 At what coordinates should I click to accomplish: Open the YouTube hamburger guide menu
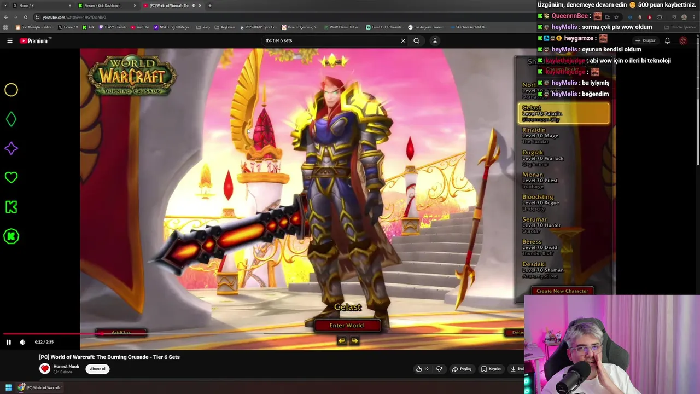click(x=9, y=40)
